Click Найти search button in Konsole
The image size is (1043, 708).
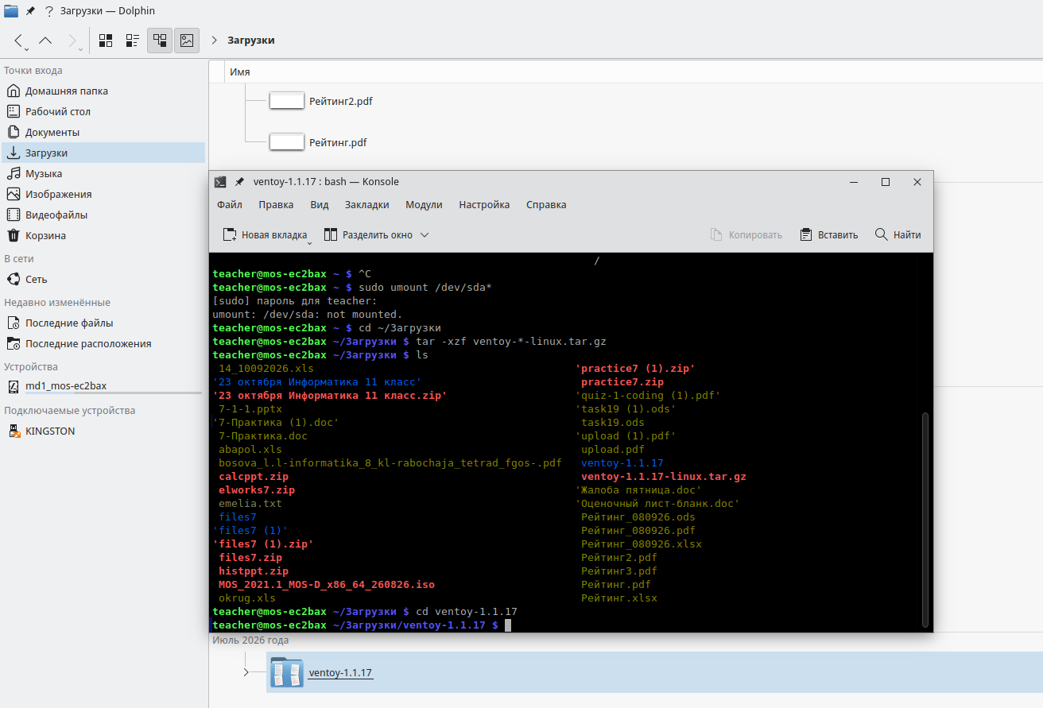(898, 234)
